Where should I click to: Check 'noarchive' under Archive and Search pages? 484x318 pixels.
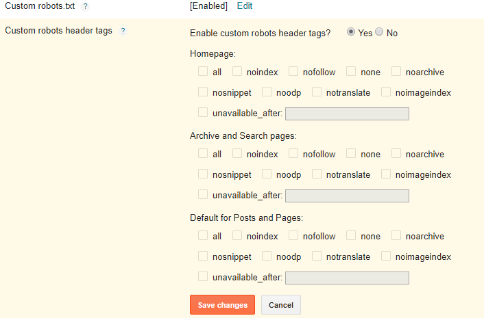click(x=396, y=153)
